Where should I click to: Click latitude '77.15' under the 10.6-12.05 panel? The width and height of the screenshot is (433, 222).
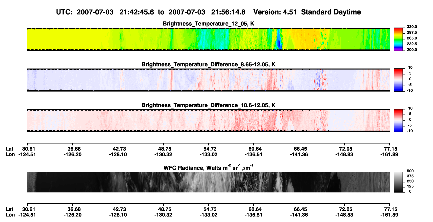(390, 149)
